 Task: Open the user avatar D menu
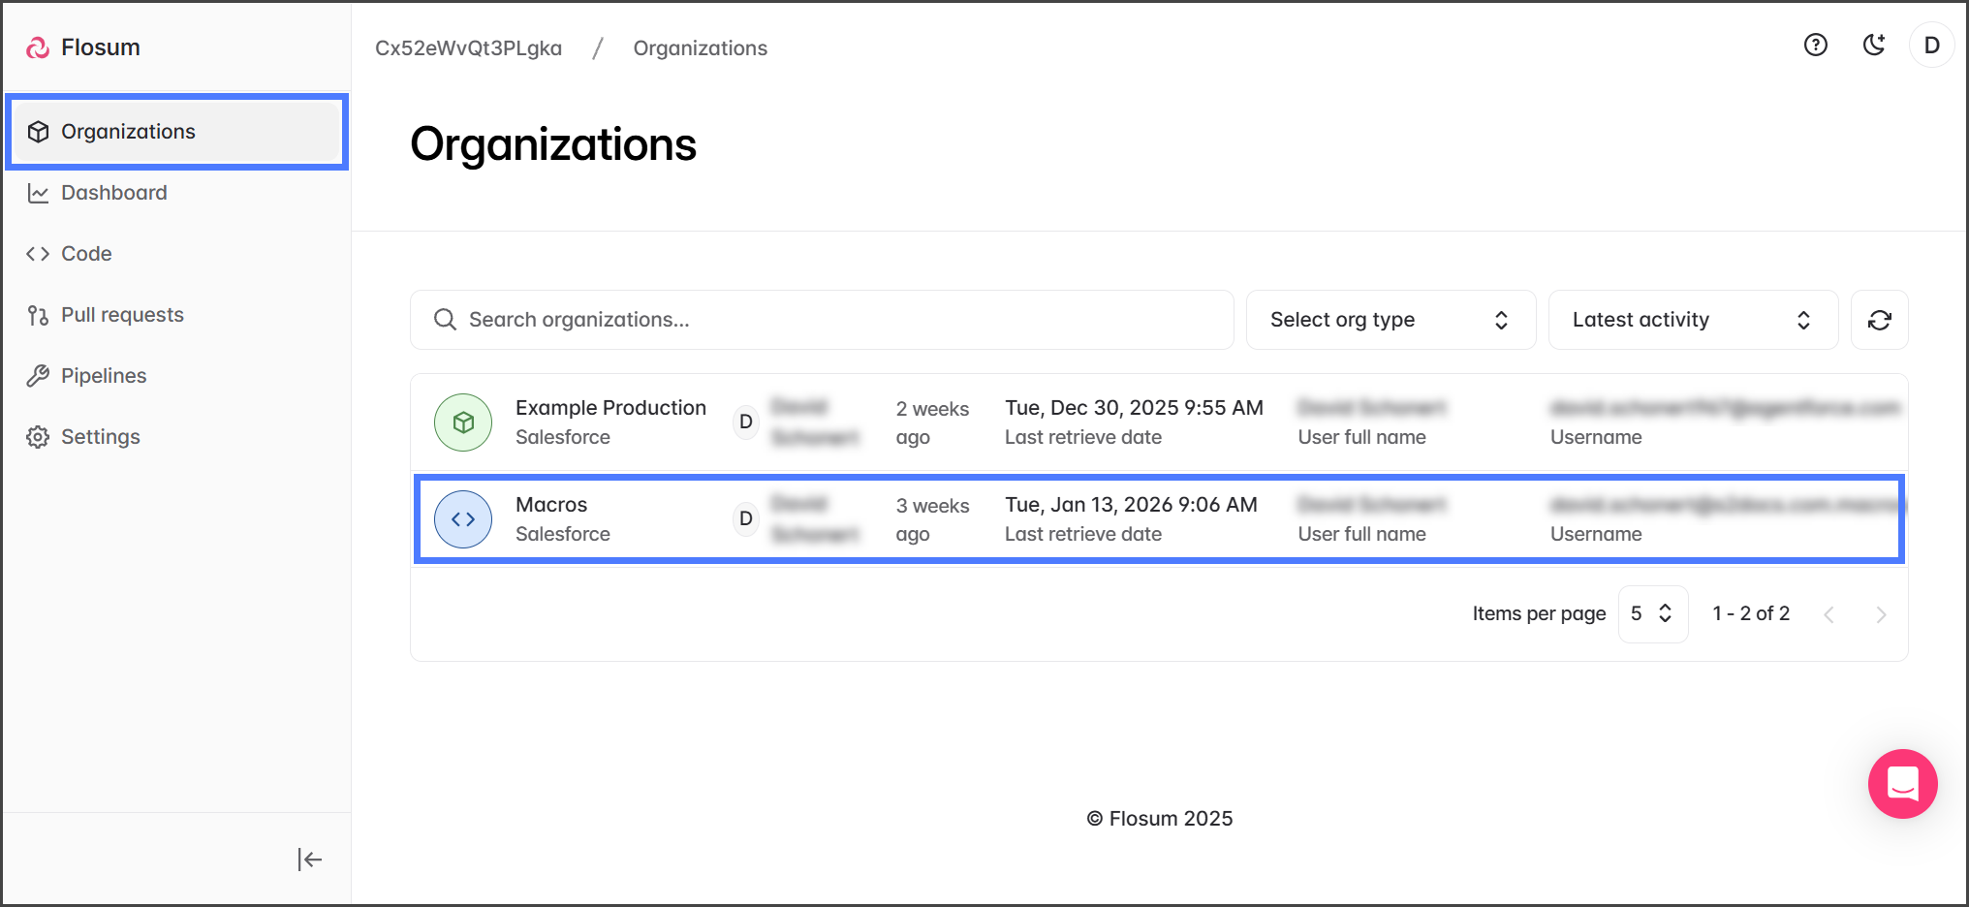click(1931, 46)
